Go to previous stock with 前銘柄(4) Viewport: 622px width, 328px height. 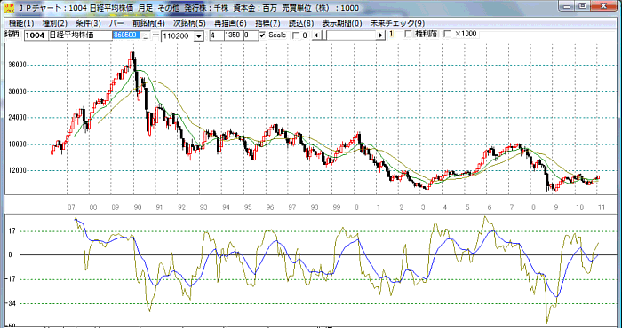click(x=148, y=23)
